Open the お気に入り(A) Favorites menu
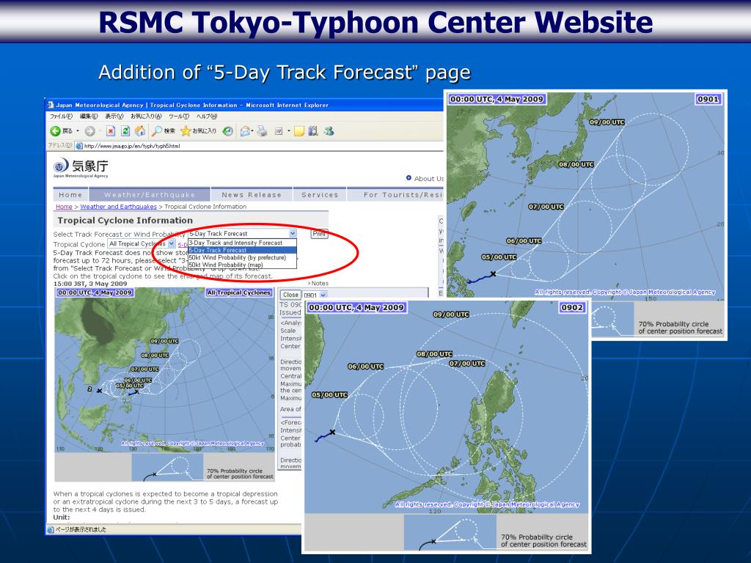The width and height of the screenshot is (751, 563). click(146, 117)
